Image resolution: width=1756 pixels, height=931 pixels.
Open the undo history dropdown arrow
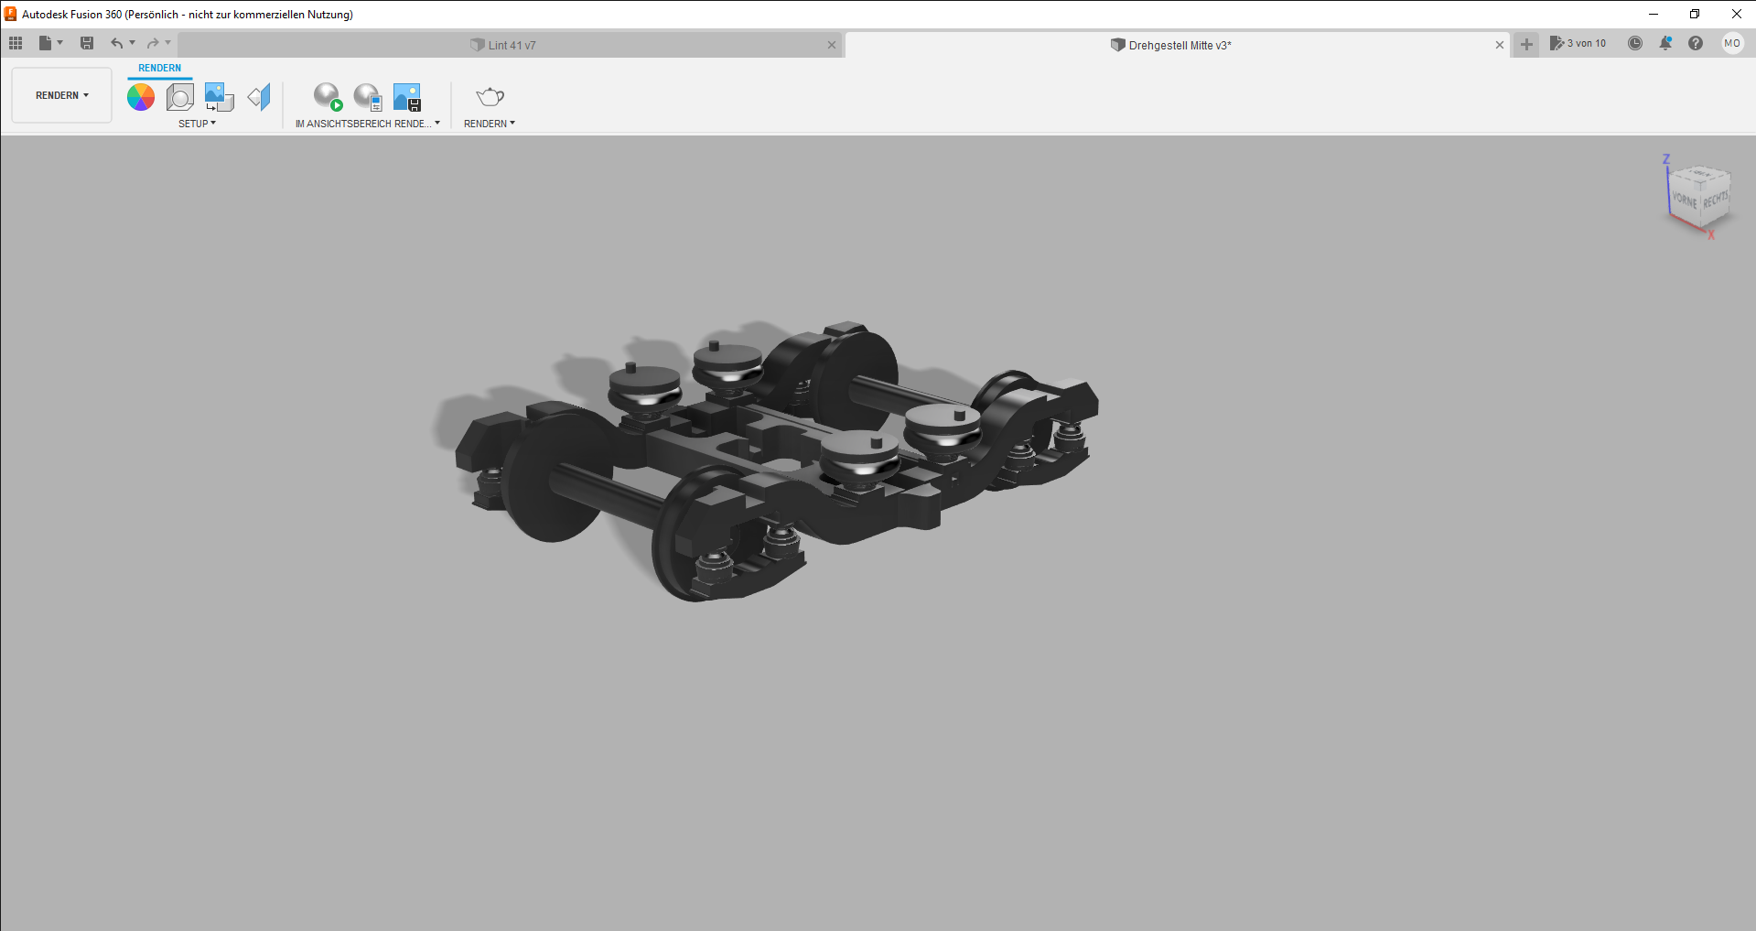[133, 43]
